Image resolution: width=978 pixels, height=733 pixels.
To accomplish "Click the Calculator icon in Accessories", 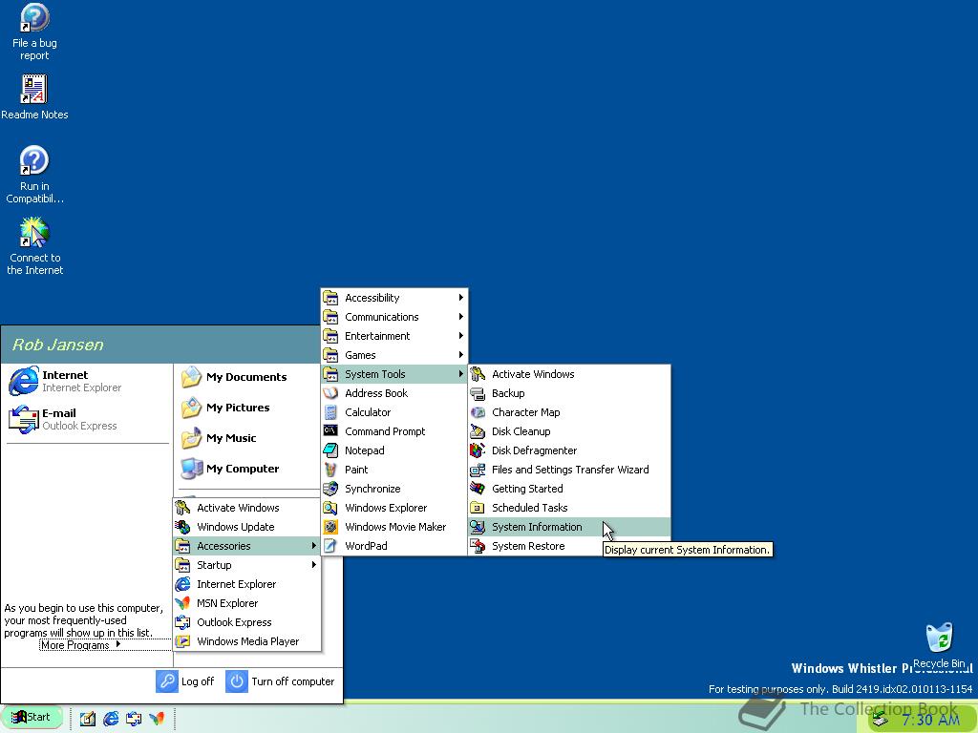I will (330, 412).
